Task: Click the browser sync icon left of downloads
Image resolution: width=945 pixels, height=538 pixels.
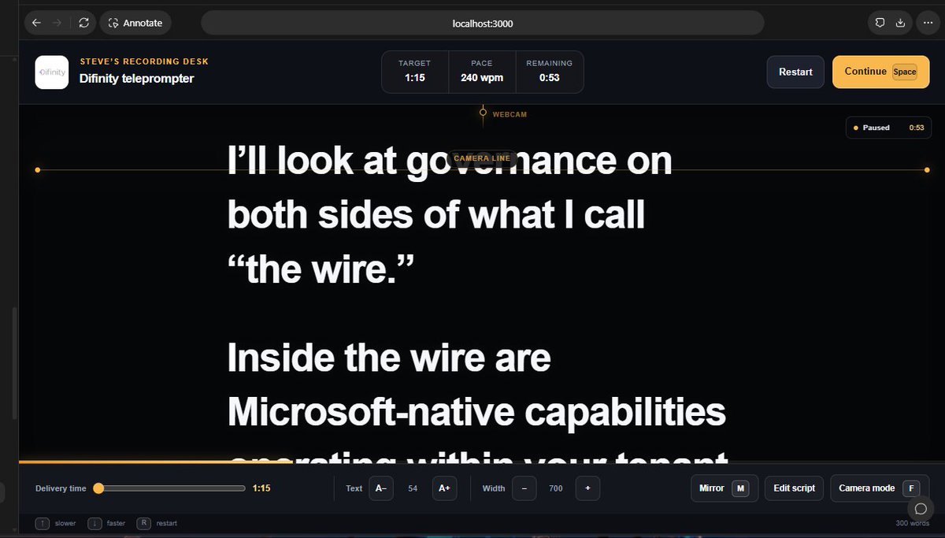Action: (880, 23)
